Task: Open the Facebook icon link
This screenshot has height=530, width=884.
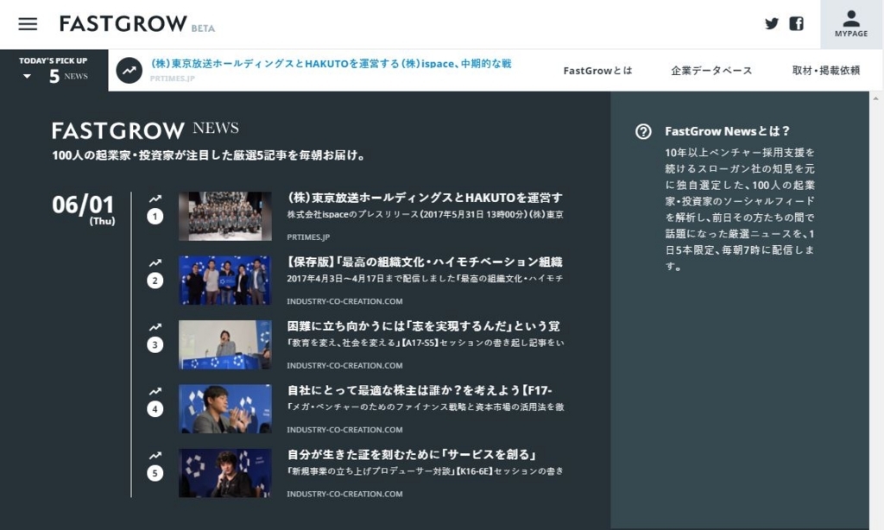Action: coord(796,23)
